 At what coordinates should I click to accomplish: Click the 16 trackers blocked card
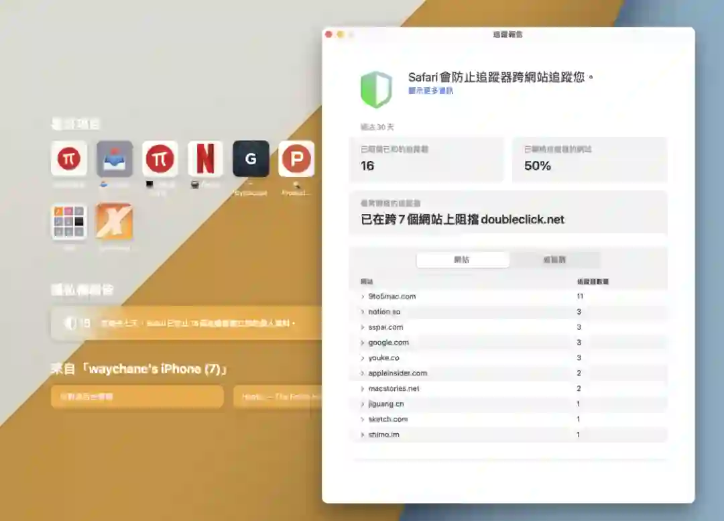pyautogui.click(x=426, y=160)
